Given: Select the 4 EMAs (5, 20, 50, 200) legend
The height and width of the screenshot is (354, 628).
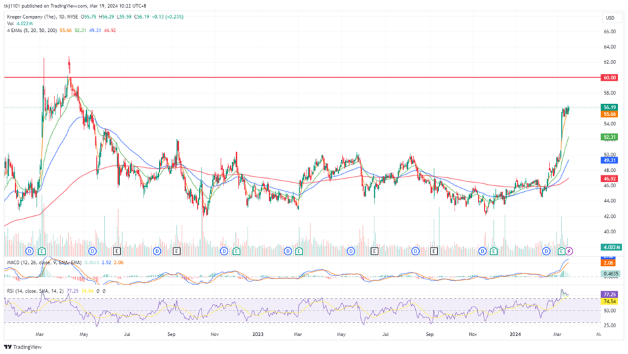Looking at the screenshot, I should coord(31,31).
